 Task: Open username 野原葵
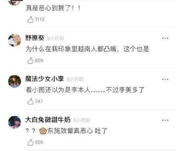coord(35,38)
